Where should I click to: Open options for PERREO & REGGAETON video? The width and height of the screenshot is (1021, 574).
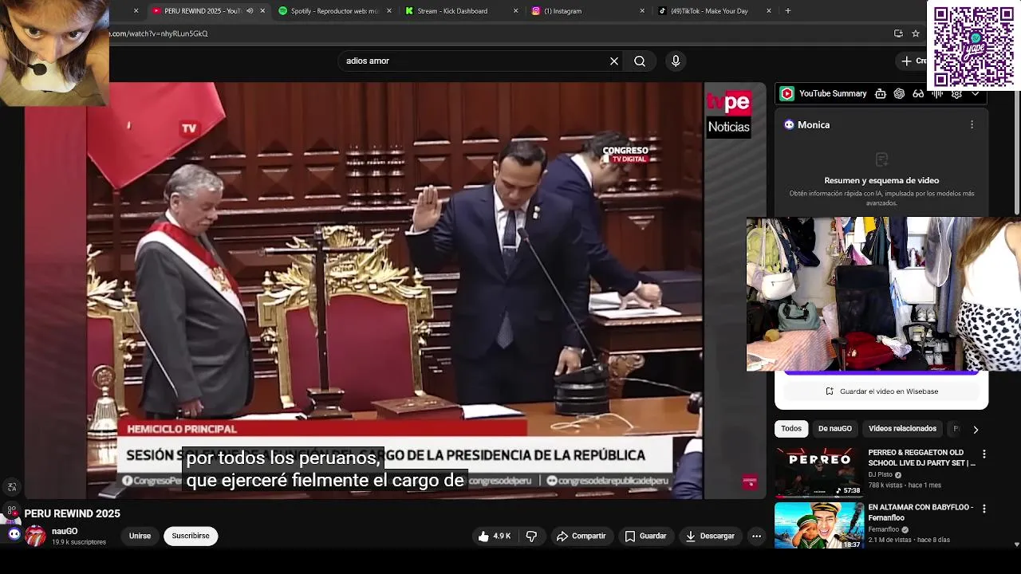(984, 454)
